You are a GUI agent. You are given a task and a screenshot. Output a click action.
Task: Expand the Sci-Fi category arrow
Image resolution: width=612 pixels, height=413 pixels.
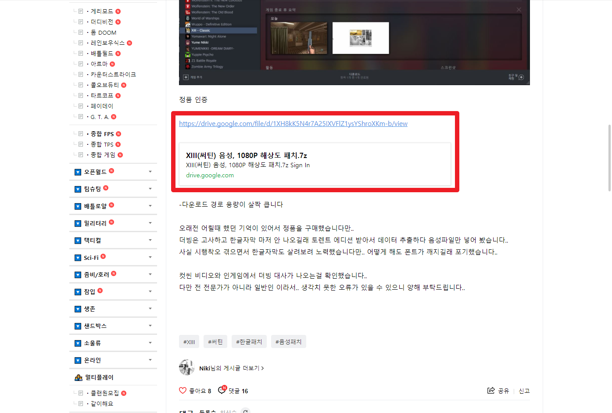tap(150, 257)
